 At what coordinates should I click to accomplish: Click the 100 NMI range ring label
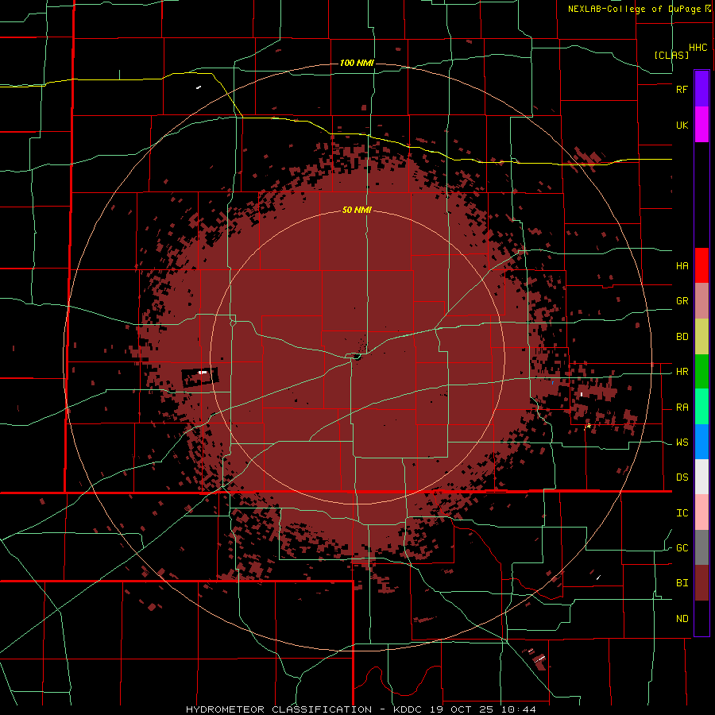pos(357,63)
